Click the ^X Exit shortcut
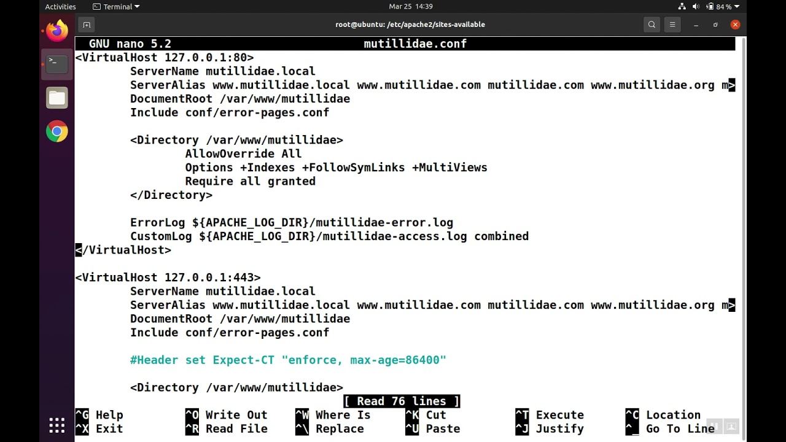Screen dimensions: 786x442 pos(99,428)
